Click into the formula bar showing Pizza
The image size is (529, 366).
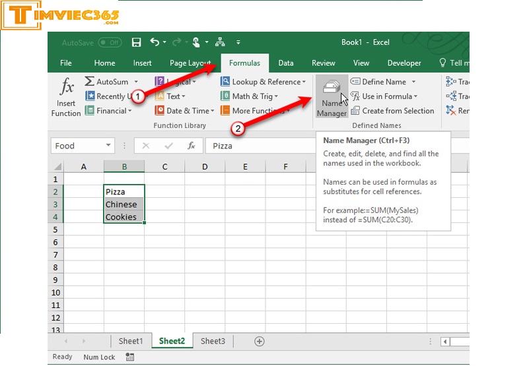[x=260, y=146]
